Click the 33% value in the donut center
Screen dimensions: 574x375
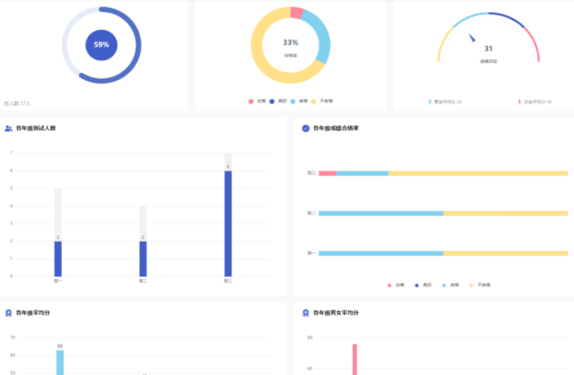click(x=291, y=42)
